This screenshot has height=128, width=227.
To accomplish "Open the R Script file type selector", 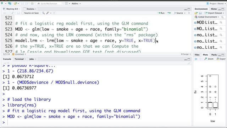I will click(x=186, y=54).
